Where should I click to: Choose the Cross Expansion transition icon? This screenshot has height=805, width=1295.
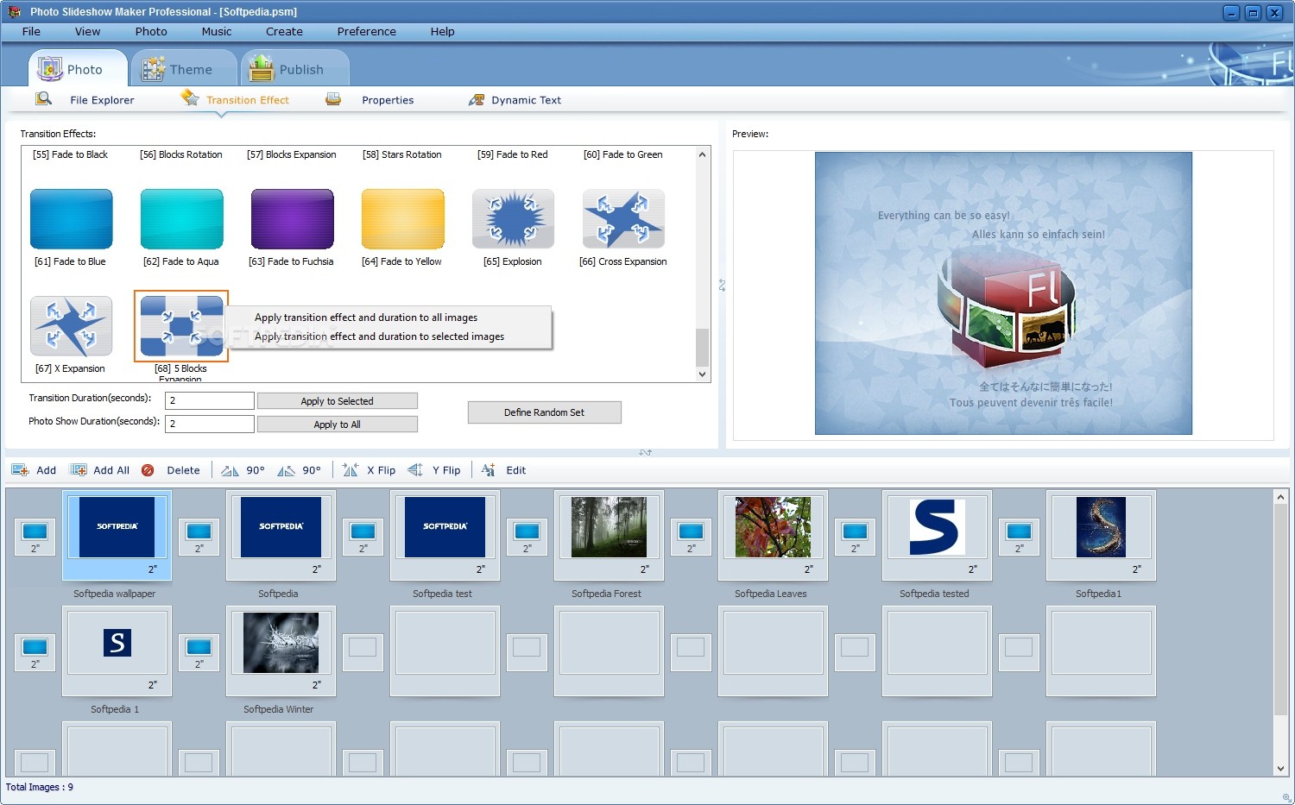coord(624,219)
